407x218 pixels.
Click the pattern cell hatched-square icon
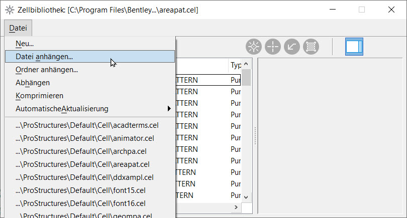(x=311, y=47)
